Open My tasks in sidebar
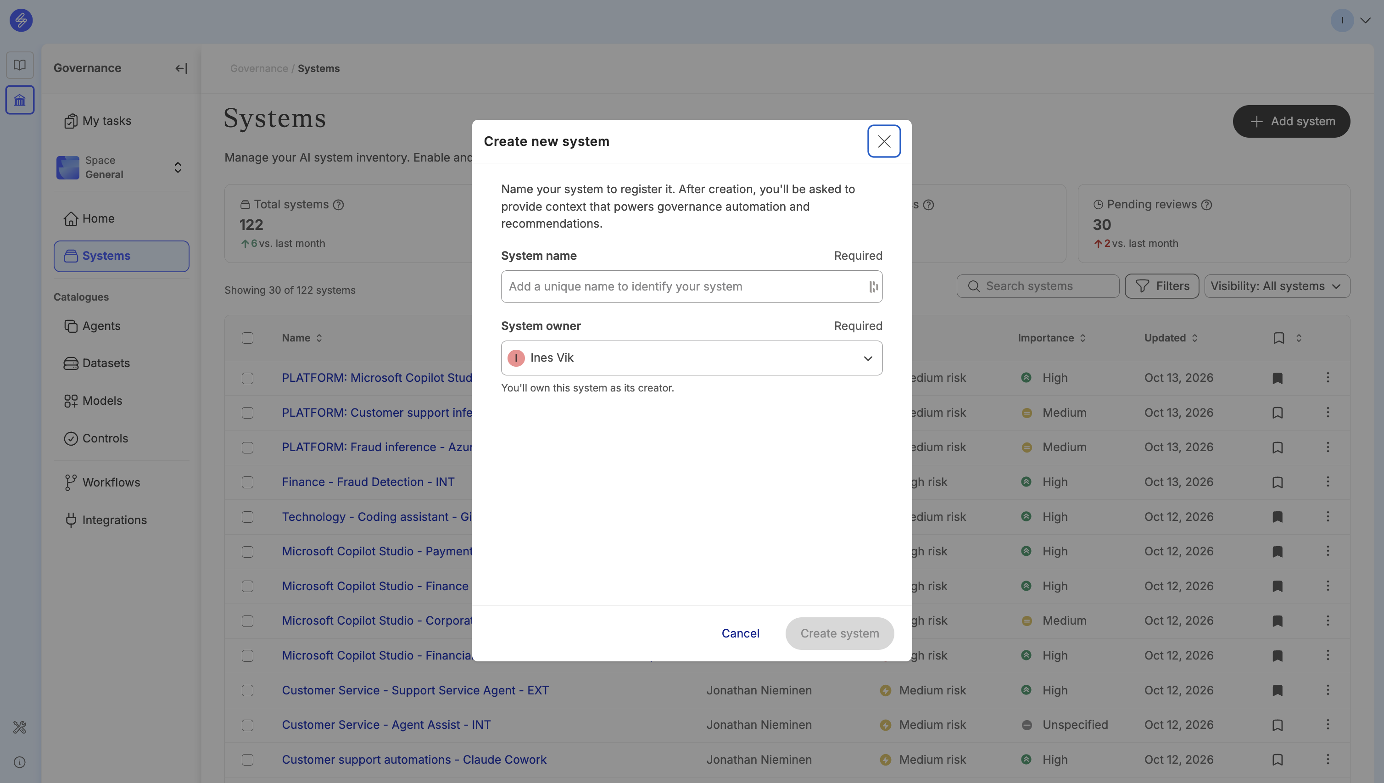The image size is (1384, 783). 122,121
